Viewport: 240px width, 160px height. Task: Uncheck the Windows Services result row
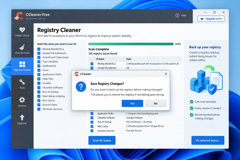coord(92,131)
